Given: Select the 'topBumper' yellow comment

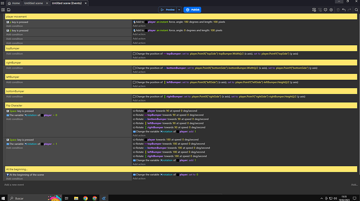Looking at the screenshot, I should (181, 48).
